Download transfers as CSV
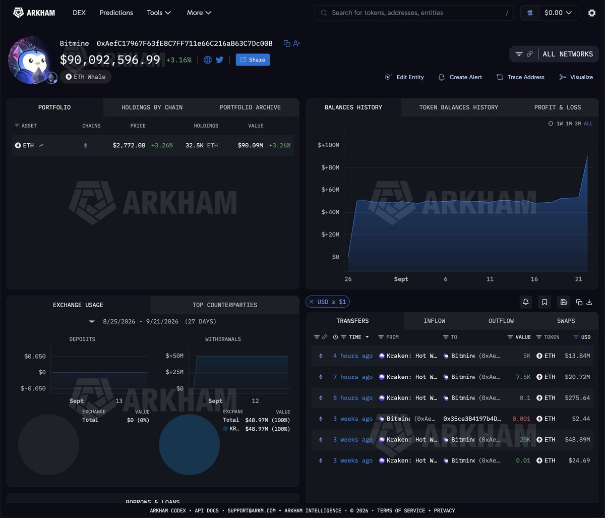 point(589,302)
